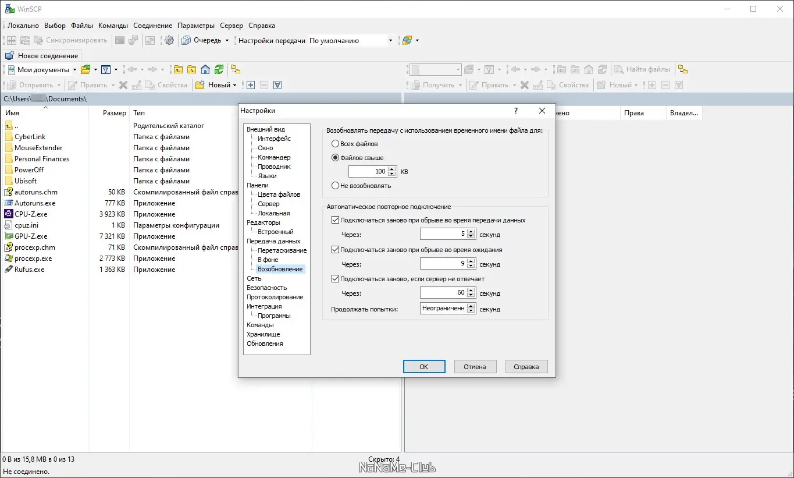Uncheck reconnect "если сервер не отвечает" checkbox
Image resolution: width=794 pixels, height=478 pixels.
click(335, 279)
